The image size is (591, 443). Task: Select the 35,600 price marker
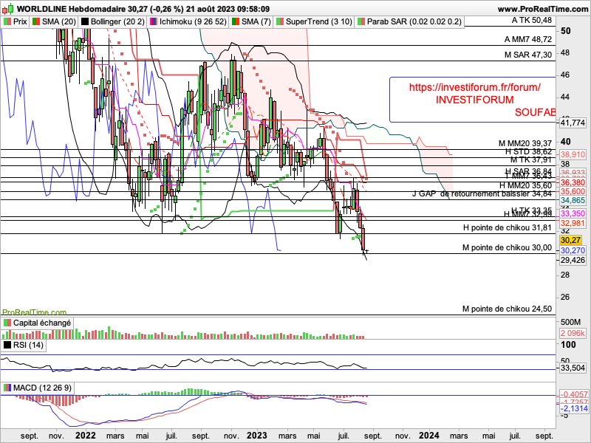point(573,191)
